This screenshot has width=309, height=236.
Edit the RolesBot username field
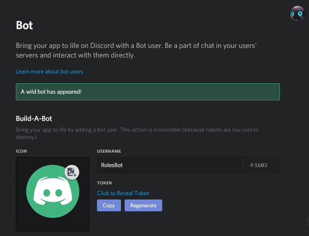(170, 165)
